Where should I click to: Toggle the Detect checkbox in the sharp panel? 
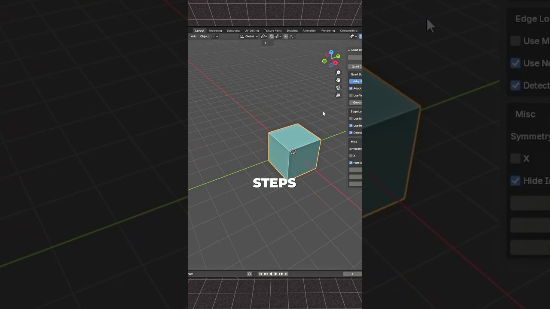[x=351, y=133]
